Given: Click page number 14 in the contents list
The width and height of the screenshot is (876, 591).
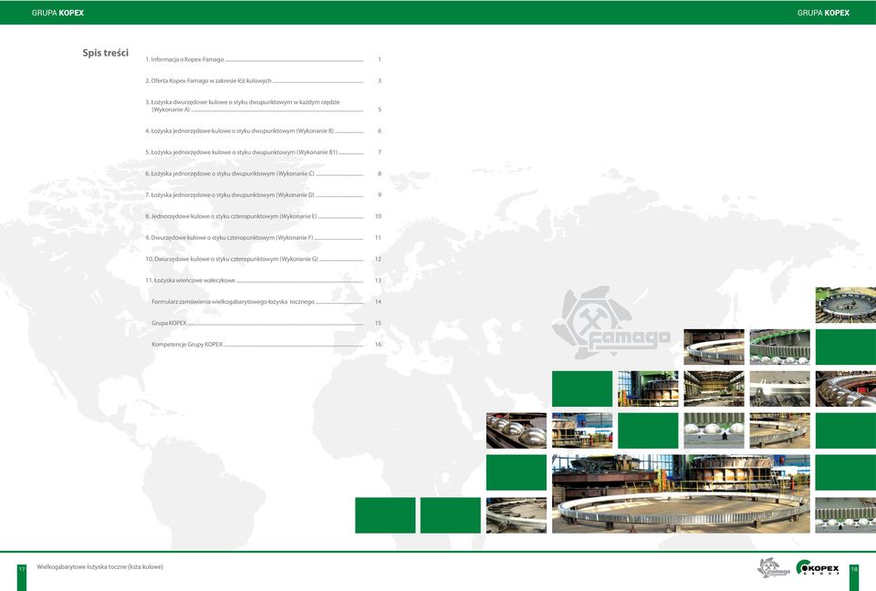Looking at the screenshot, I should tap(378, 302).
